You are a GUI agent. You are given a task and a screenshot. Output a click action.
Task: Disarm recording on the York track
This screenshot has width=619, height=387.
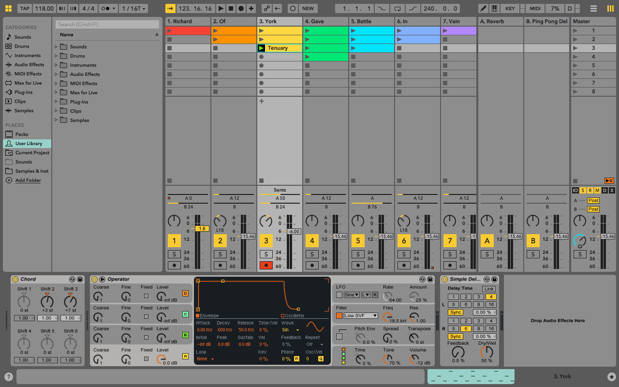click(x=266, y=266)
